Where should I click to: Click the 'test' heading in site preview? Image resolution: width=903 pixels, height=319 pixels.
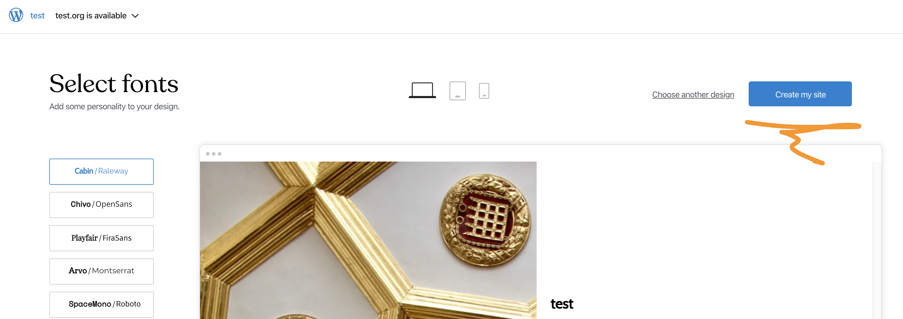click(x=562, y=304)
